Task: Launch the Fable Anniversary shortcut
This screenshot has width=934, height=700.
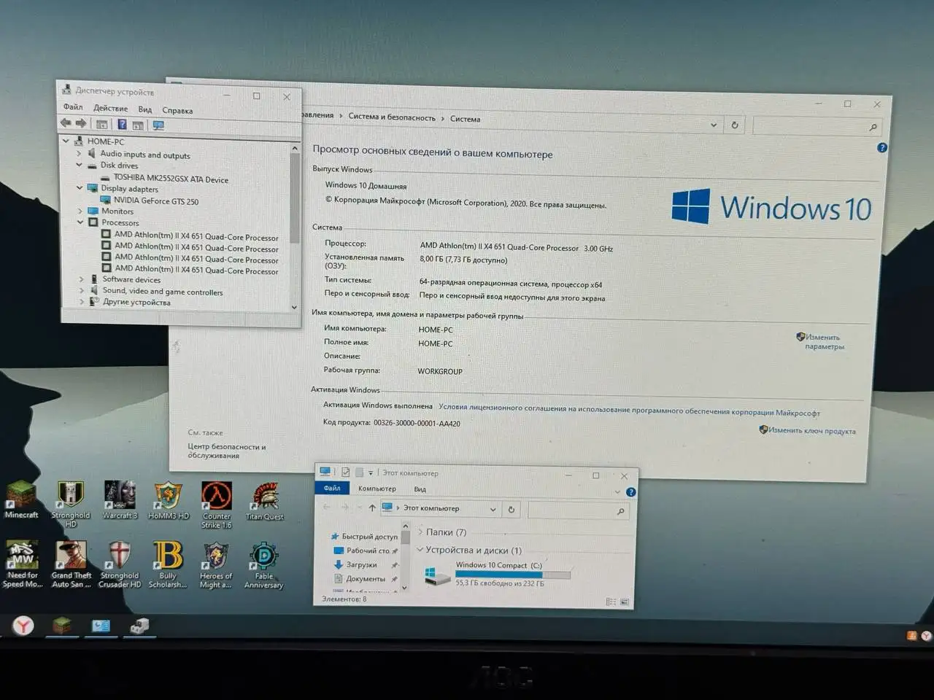Action: (x=263, y=557)
